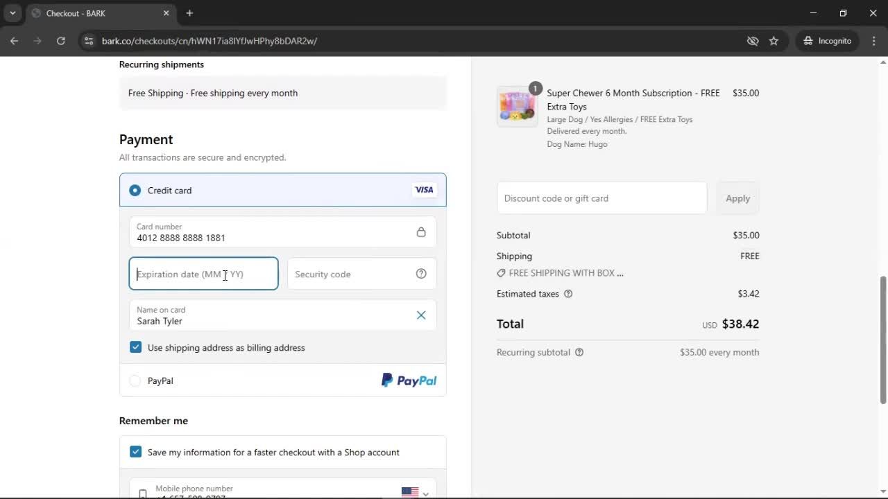Select the PayPal radio button
Image resolution: width=888 pixels, height=499 pixels.
tap(135, 380)
